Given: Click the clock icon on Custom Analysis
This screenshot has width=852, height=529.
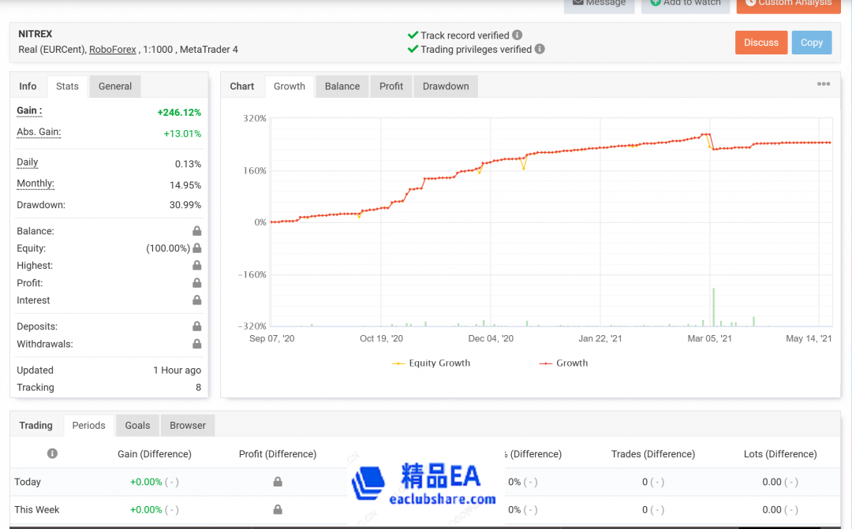Looking at the screenshot, I should (752, 4).
